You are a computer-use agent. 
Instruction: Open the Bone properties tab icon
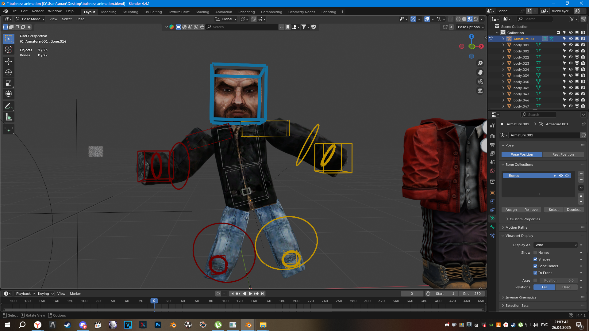point(492,227)
